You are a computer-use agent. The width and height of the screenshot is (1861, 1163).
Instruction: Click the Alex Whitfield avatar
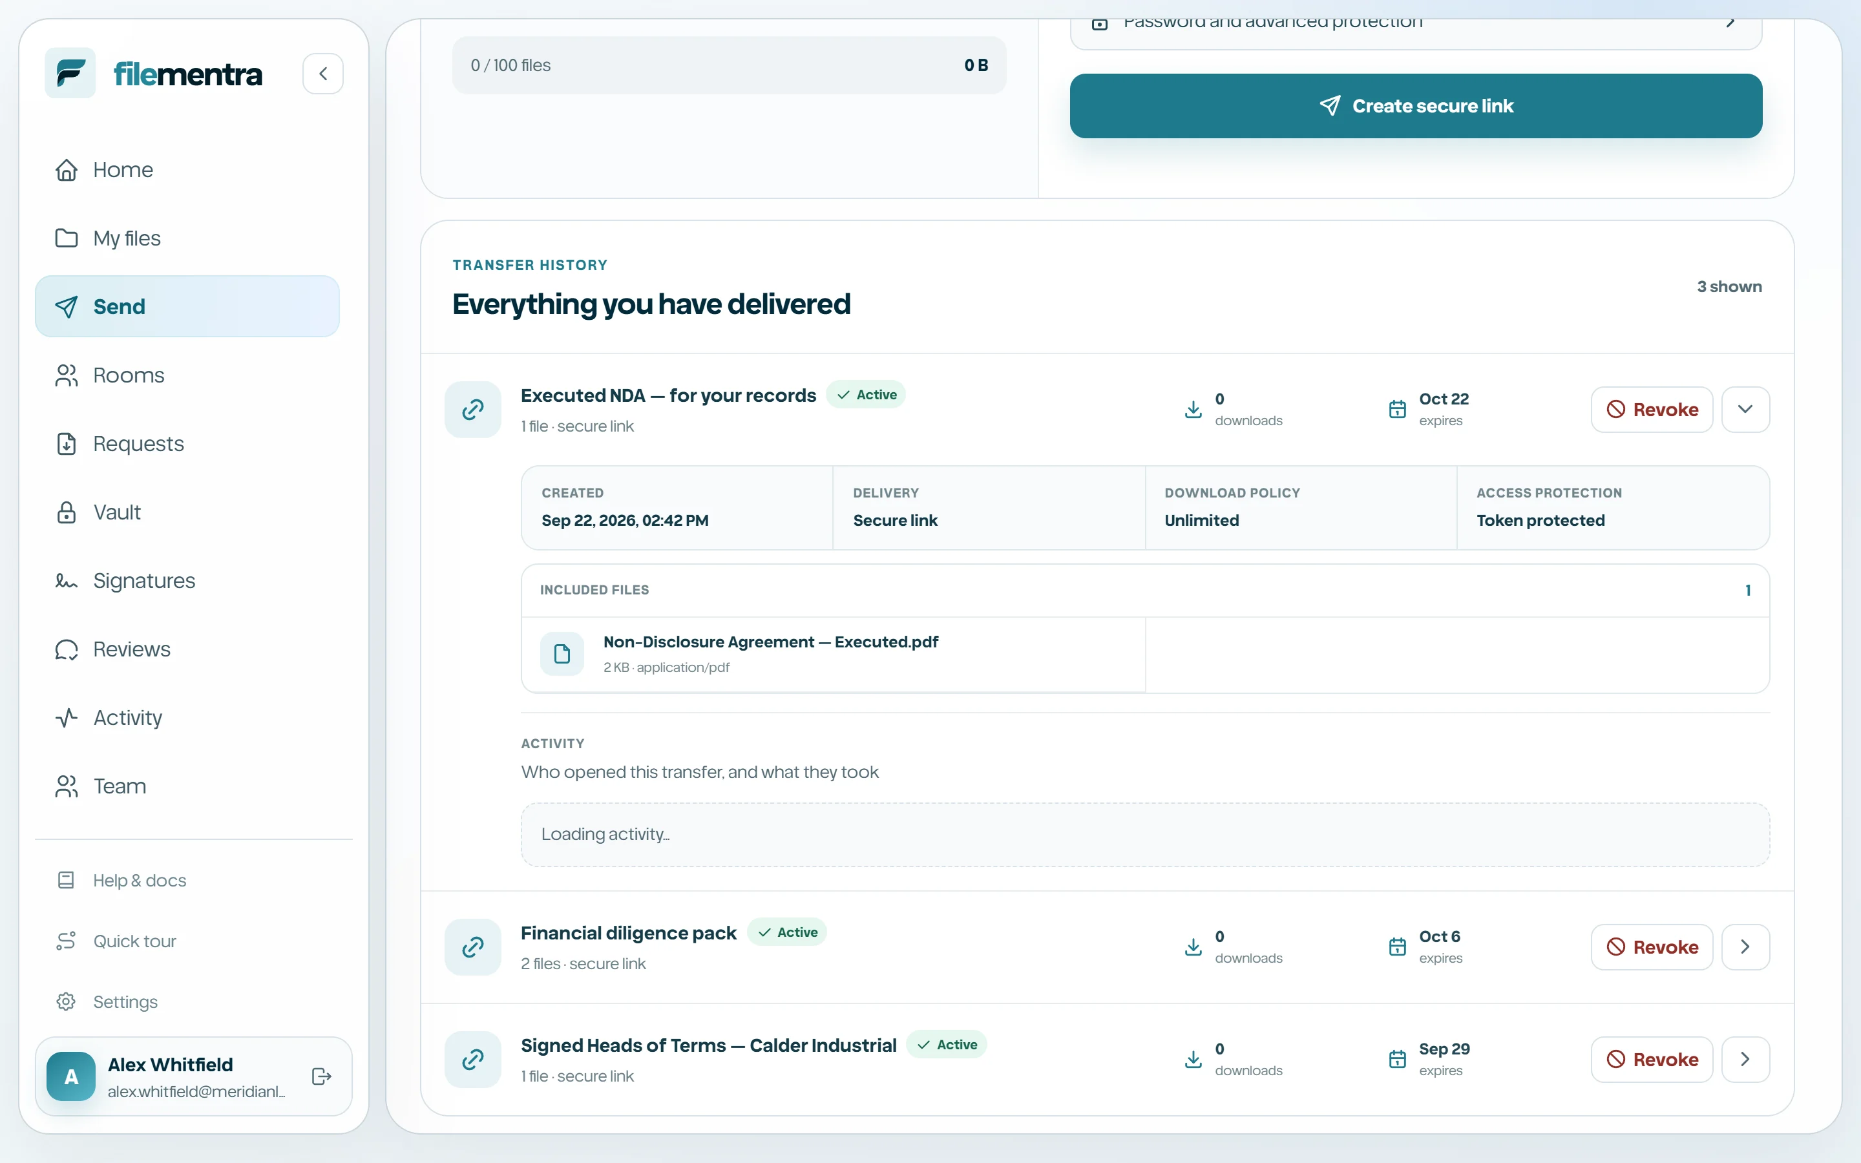pos(70,1076)
